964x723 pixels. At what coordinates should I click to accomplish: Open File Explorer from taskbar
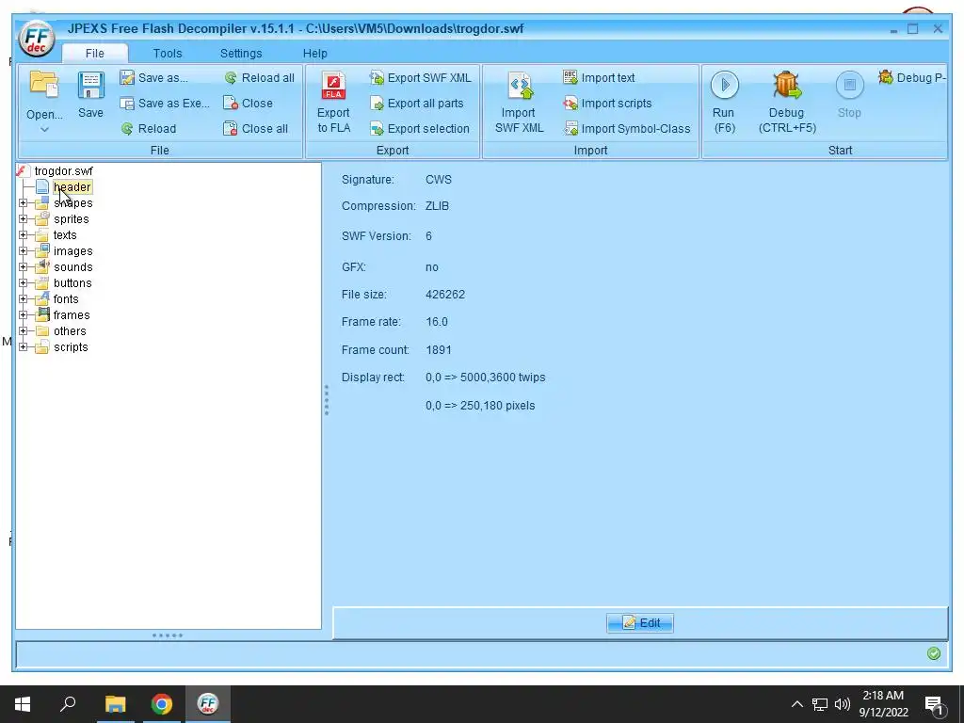pyautogui.click(x=115, y=704)
